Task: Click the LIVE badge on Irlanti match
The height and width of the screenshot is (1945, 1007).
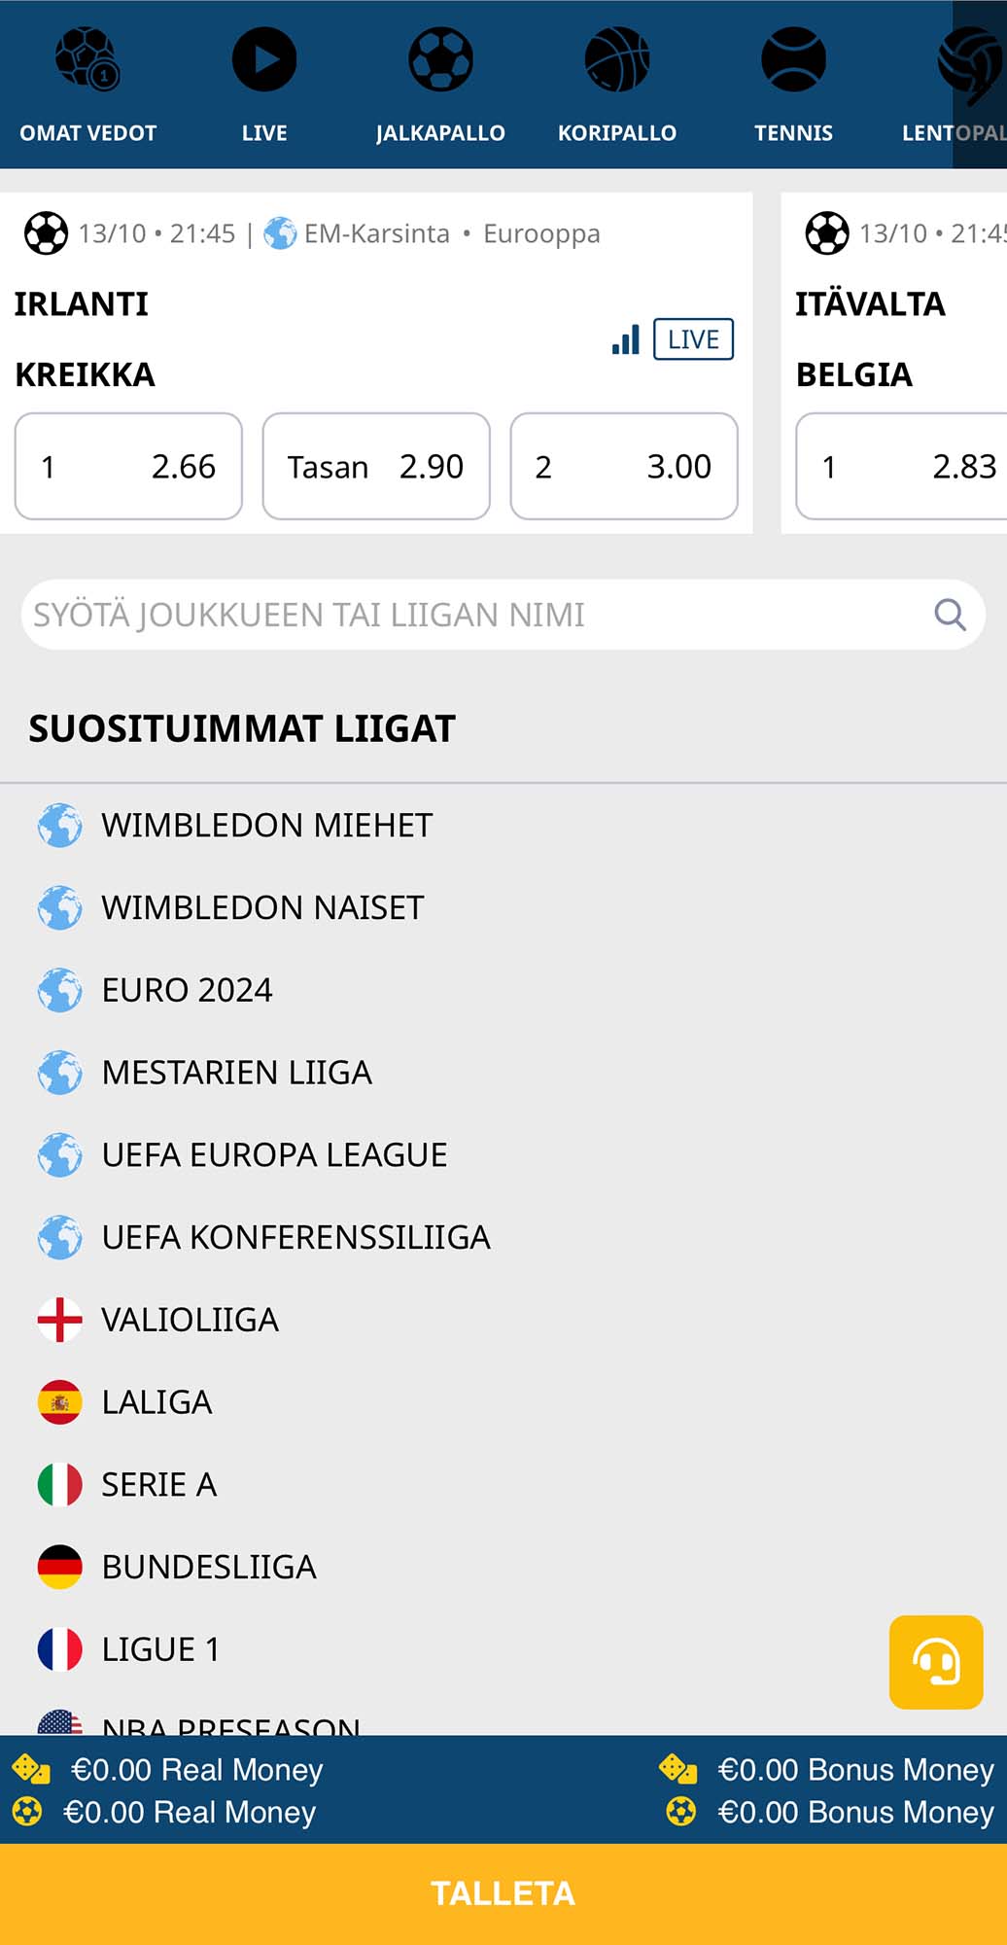Action: (x=693, y=339)
